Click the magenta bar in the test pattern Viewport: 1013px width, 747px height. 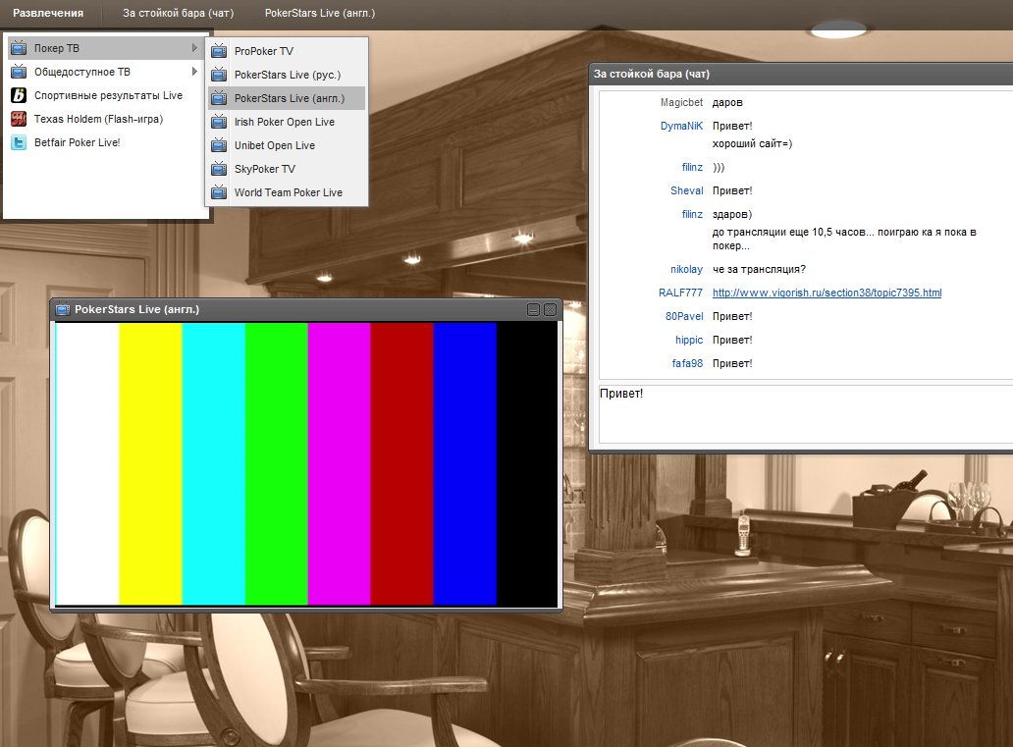click(x=339, y=463)
